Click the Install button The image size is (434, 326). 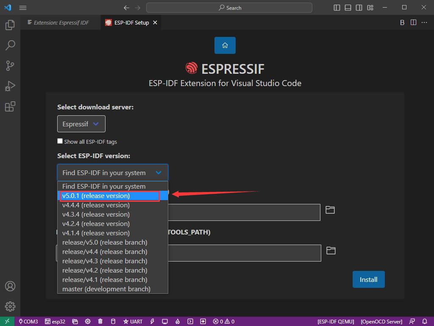pyautogui.click(x=368, y=279)
